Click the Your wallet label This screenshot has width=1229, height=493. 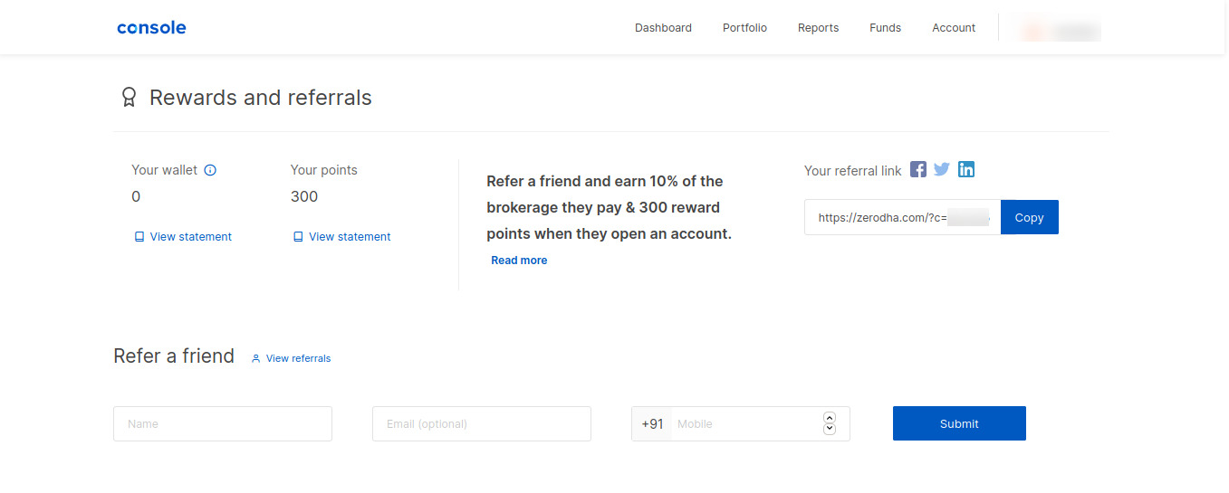tap(164, 170)
